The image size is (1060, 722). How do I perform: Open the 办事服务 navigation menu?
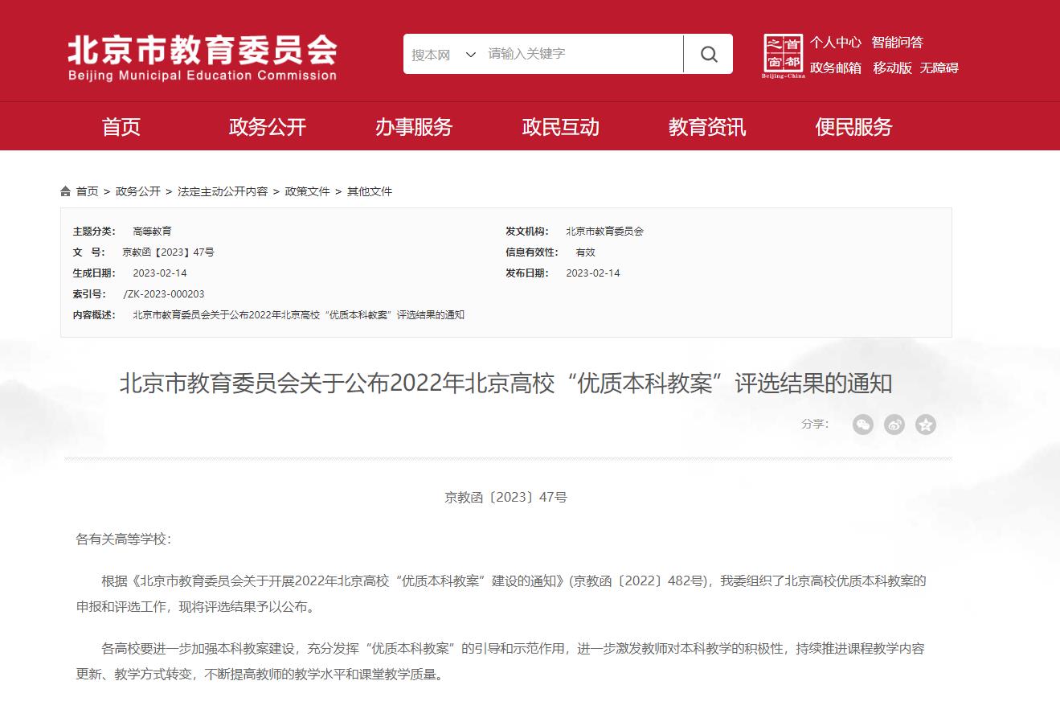pyautogui.click(x=414, y=127)
